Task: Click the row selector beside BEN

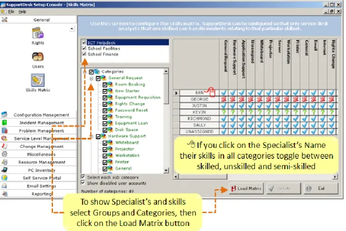Action: tap(176, 93)
